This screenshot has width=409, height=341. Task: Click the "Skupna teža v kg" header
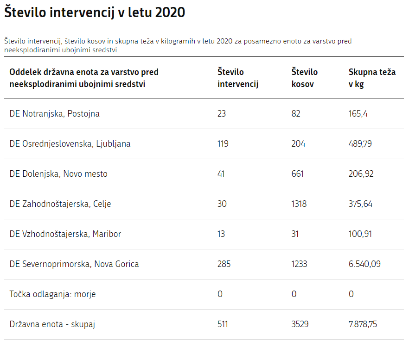tap(372, 78)
